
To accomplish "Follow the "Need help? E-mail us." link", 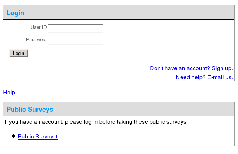I will point(204,77).
